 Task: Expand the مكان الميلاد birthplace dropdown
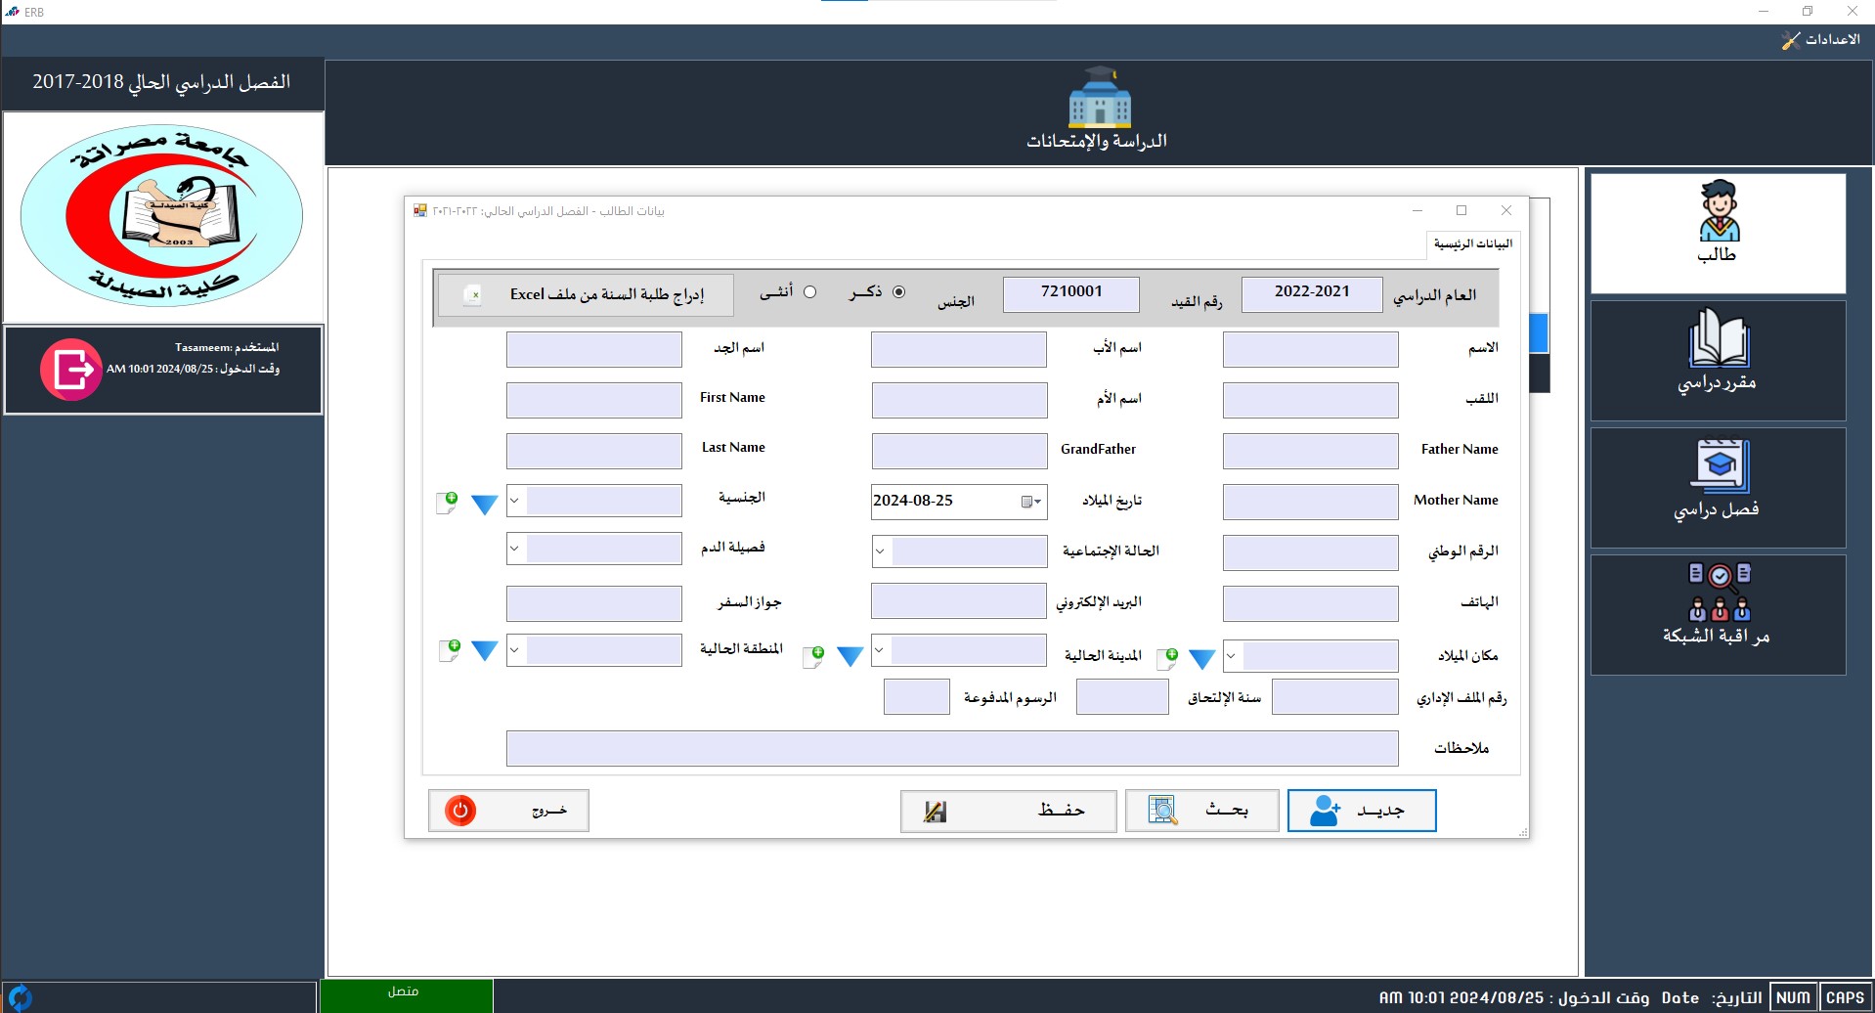click(1232, 656)
